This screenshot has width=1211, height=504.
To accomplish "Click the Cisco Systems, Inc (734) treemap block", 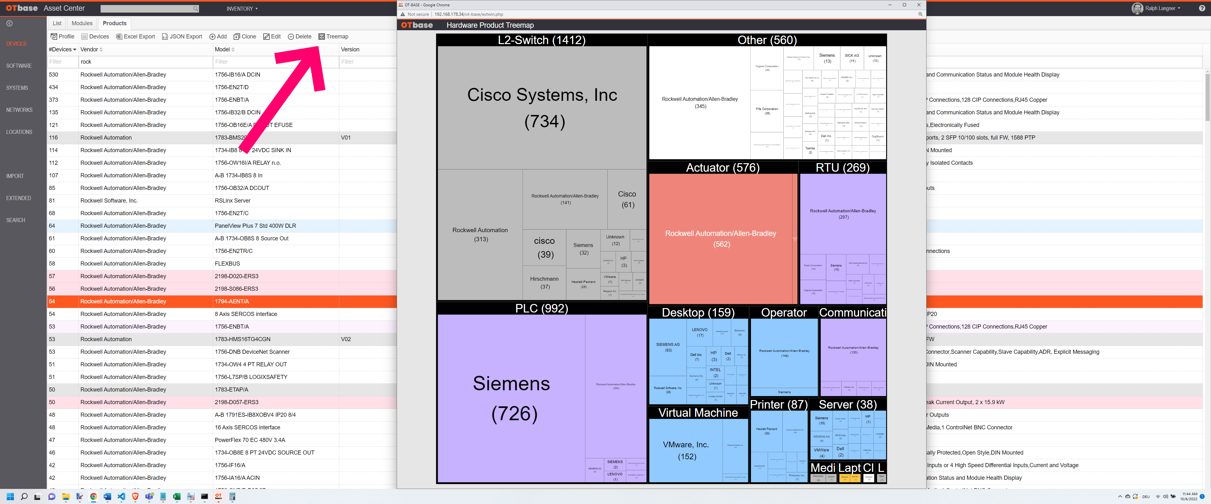I will 541,107.
